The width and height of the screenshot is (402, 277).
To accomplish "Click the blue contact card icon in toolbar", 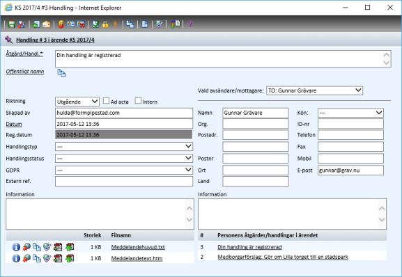I will click(71, 24).
